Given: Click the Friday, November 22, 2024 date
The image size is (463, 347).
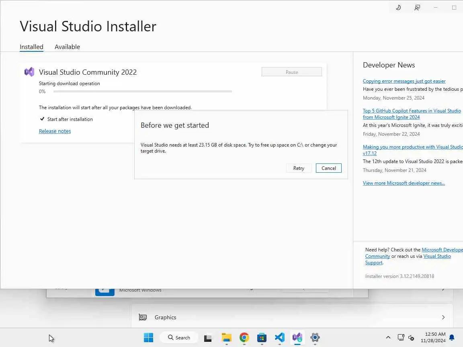Looking at the screenshot, I should (x=391, y=134).
